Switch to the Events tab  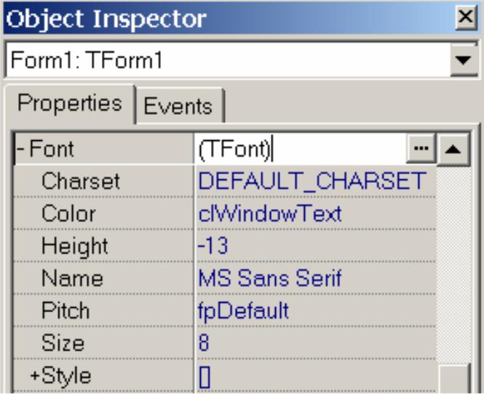178,106
